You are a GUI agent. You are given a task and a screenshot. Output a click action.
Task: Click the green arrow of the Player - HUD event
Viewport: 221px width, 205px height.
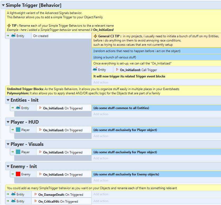(13, 130)
